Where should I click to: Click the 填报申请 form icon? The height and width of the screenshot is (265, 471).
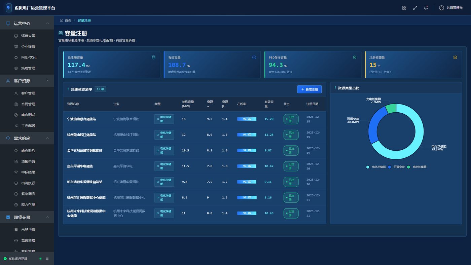16,161
